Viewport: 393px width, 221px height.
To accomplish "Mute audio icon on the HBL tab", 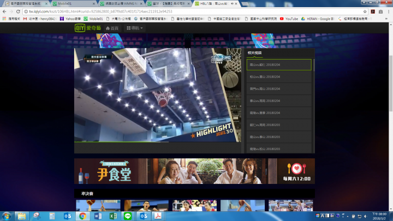I will point(232,4).
